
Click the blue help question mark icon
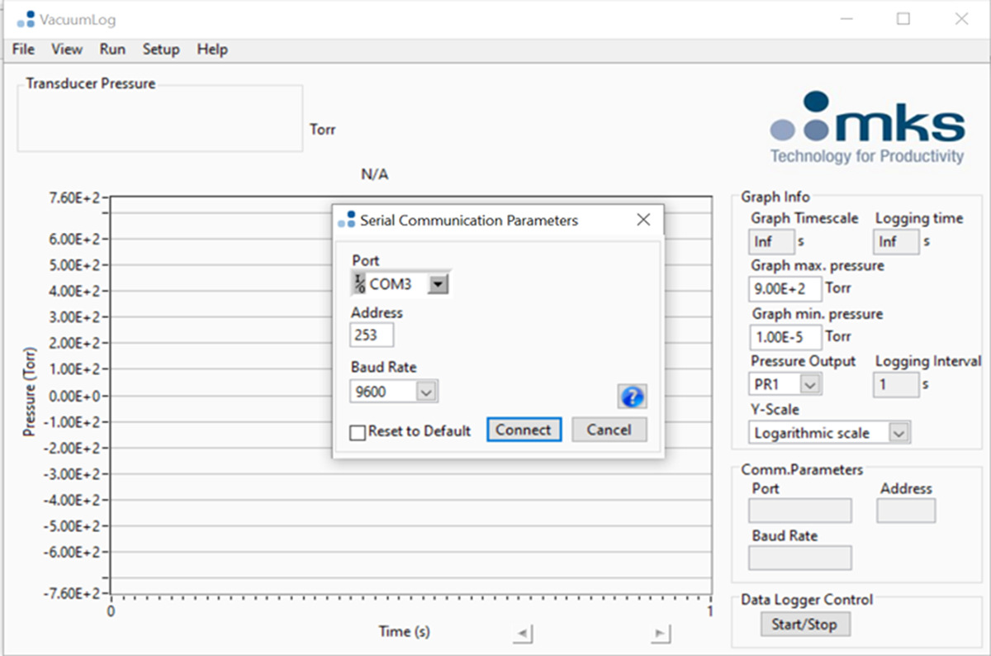click(x=632, y=397)
